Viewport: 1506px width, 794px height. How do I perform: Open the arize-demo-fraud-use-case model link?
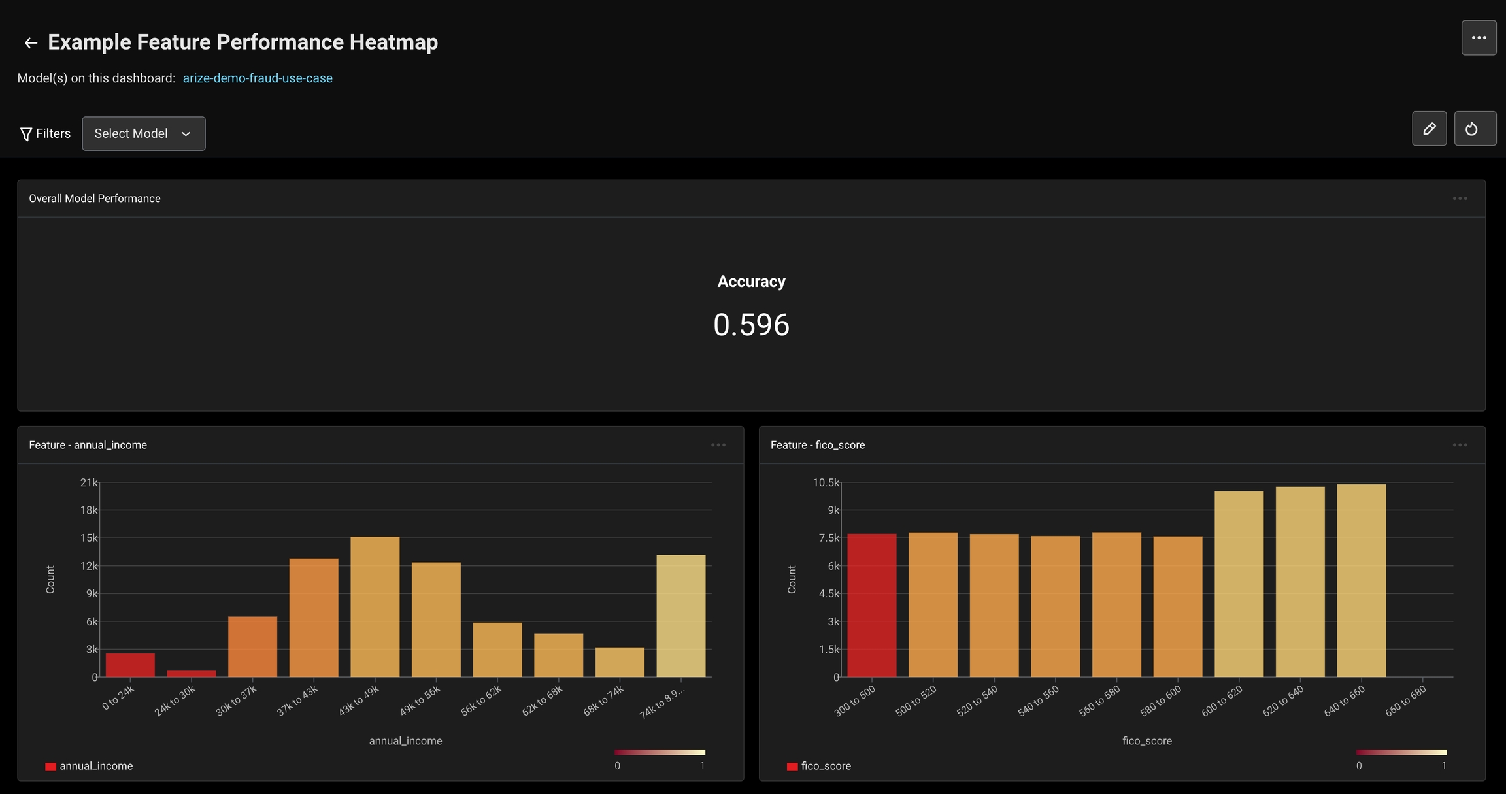tap(258, 78)
